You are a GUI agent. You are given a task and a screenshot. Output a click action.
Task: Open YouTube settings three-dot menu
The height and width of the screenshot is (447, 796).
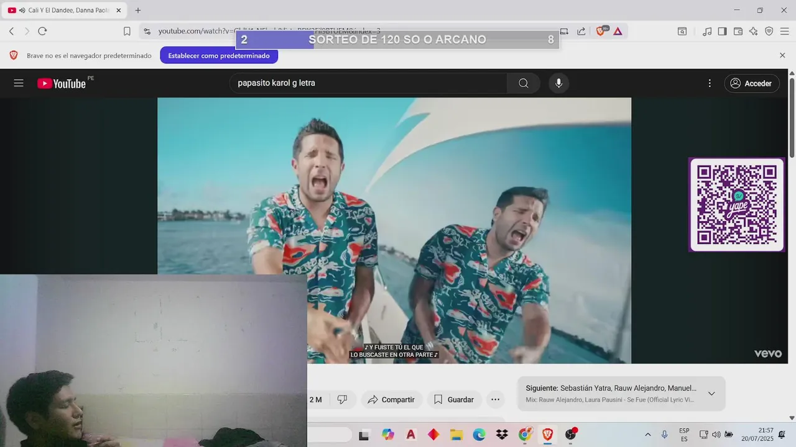point(710,83)
